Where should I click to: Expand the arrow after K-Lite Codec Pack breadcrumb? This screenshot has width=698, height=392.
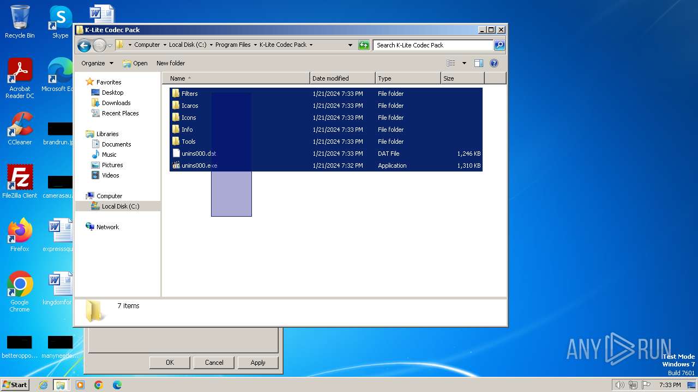311,45
